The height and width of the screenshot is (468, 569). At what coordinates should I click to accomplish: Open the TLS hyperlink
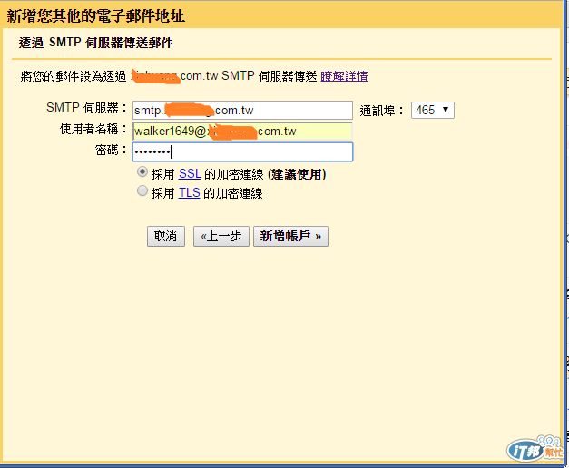pos(189,193)
